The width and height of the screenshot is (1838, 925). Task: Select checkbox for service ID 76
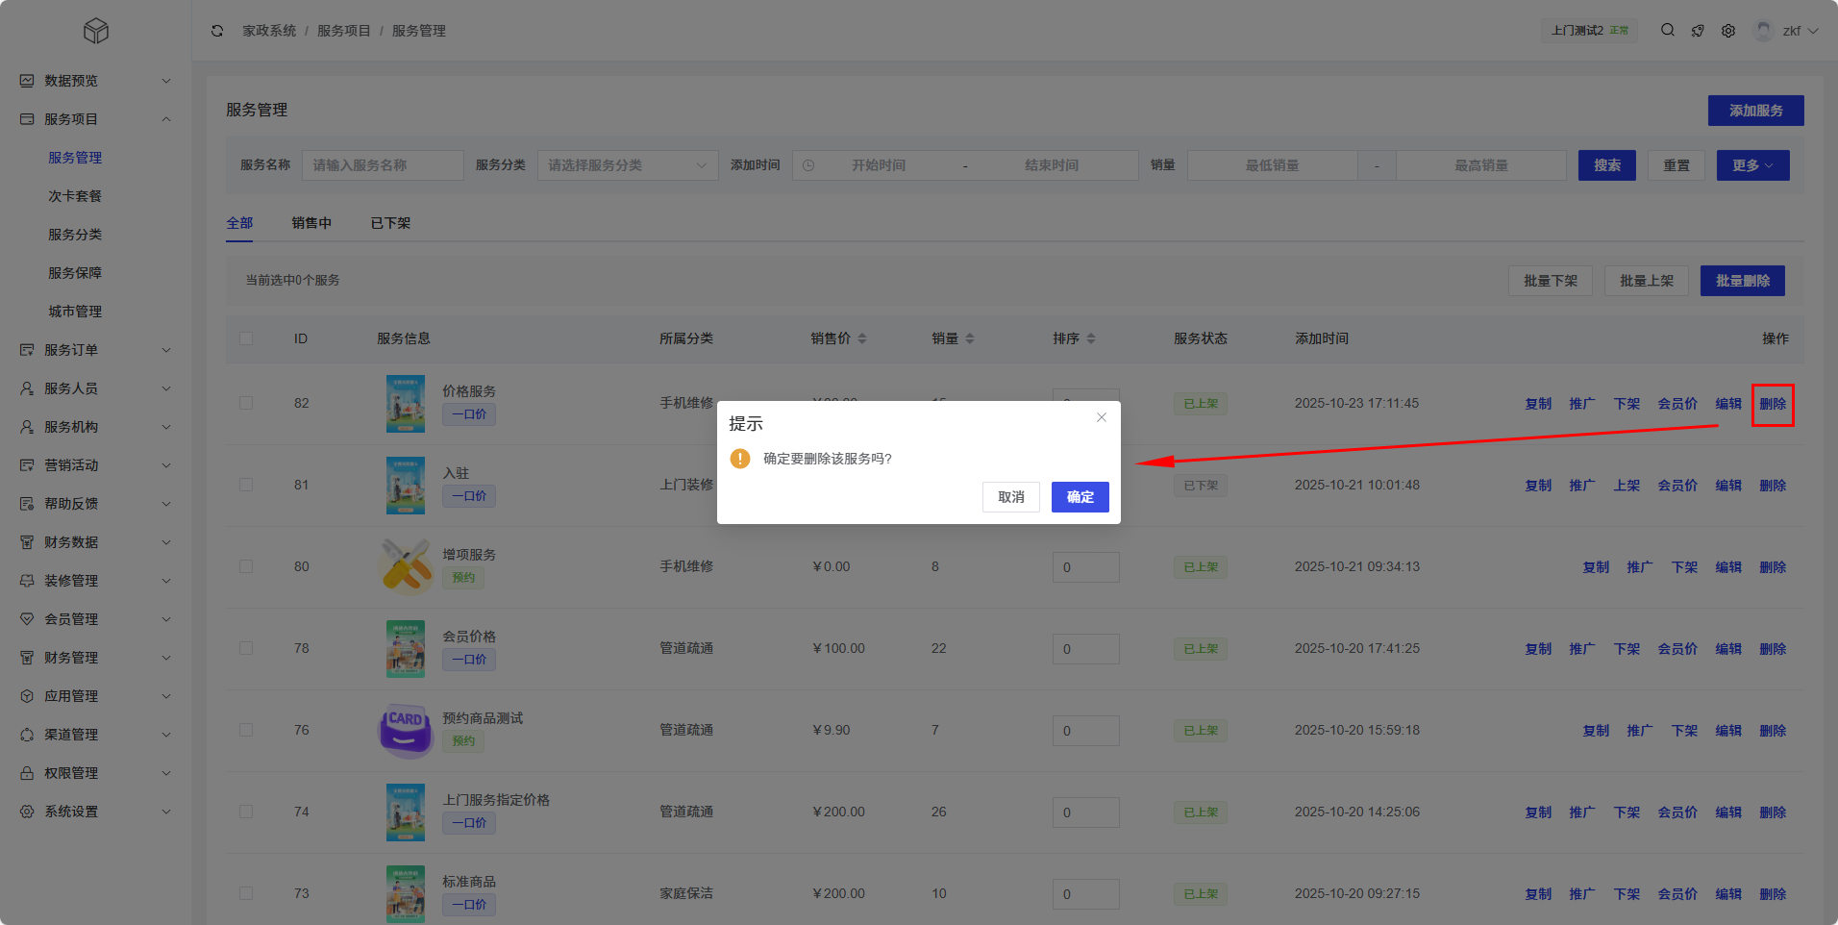coord(246,730)
